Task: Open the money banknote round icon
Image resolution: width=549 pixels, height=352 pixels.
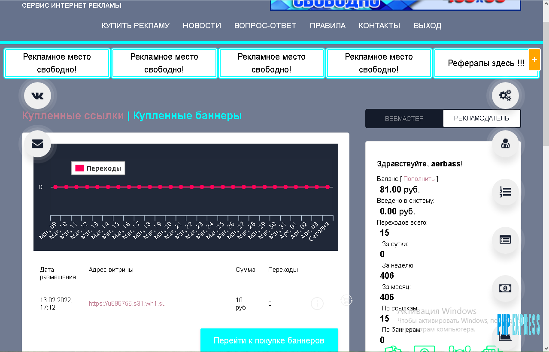Action: coord(505,288)
